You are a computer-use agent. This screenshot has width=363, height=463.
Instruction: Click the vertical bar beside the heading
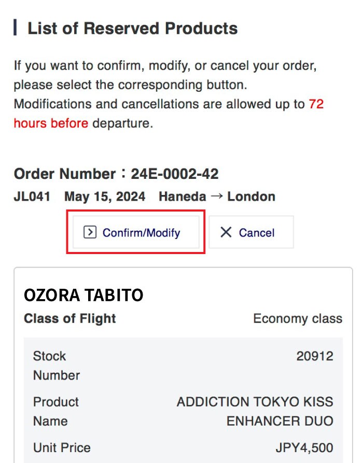15,27
